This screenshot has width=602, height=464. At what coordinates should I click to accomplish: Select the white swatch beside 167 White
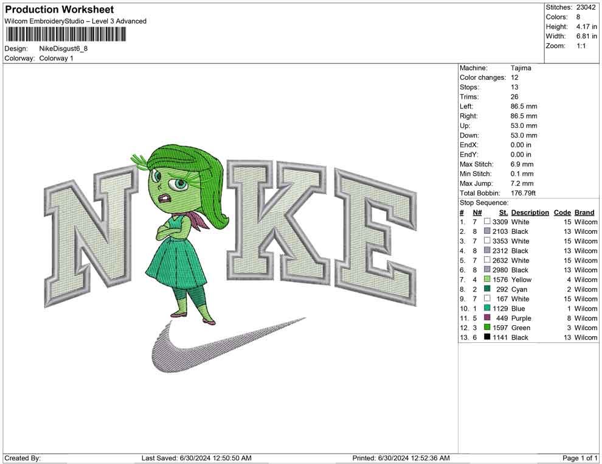click(x=487, y=298)
